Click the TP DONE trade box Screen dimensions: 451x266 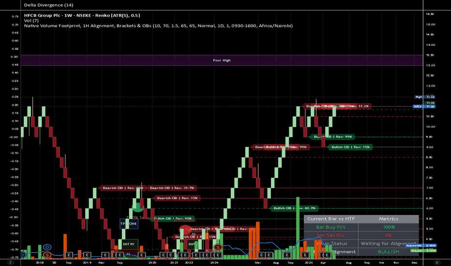coord(129,224)
